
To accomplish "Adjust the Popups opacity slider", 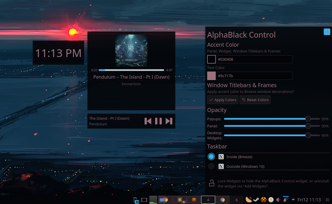I will (272, 119).
